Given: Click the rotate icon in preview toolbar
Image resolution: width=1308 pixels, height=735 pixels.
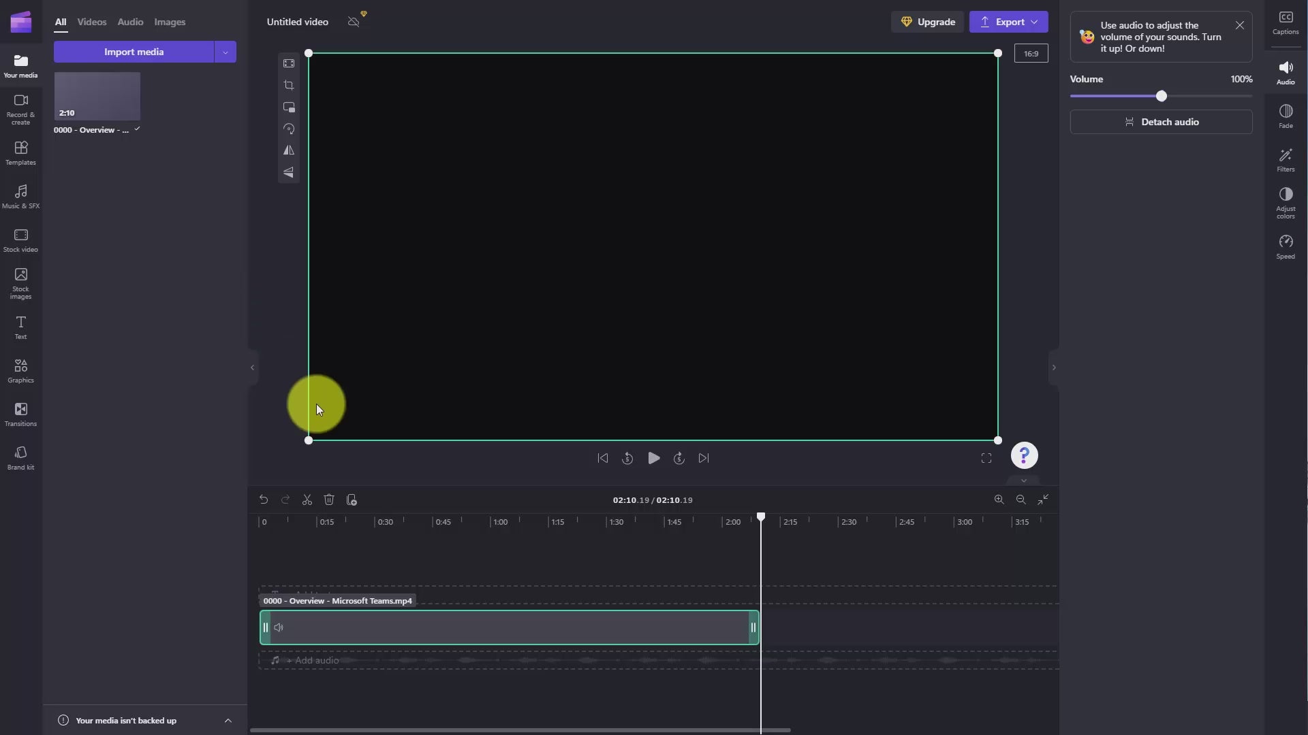Looking at the screenshot, I should coord(289,129).
